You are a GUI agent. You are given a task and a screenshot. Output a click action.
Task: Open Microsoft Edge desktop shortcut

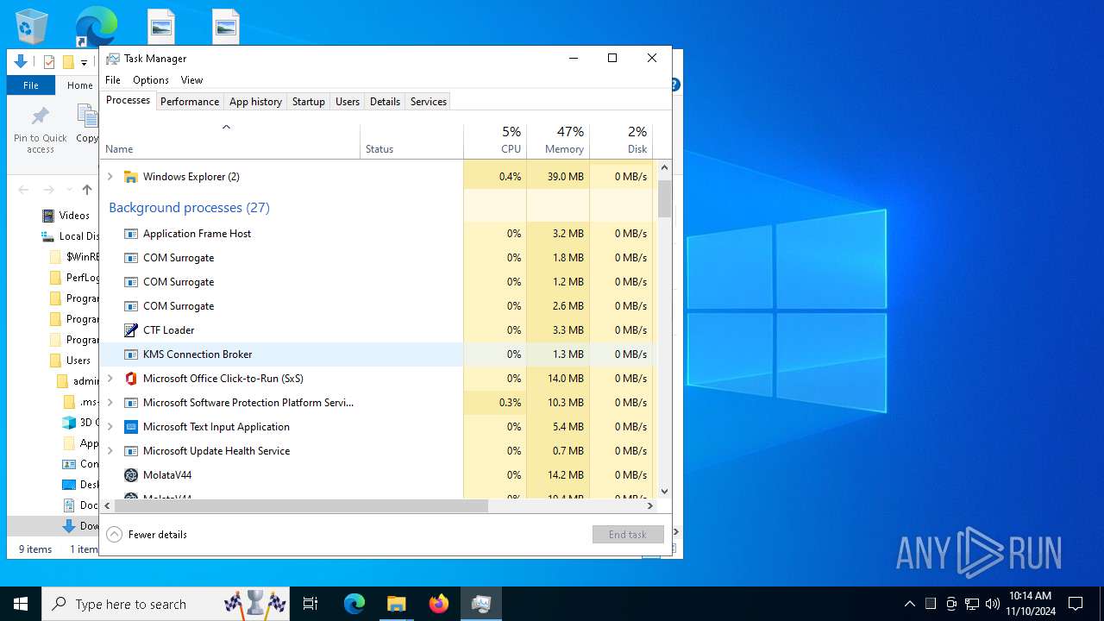pyautogui.click(x=96, y=26)
